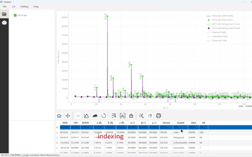
Task: Select the tetragonal crystal cell
Action: tap(180, 137)
